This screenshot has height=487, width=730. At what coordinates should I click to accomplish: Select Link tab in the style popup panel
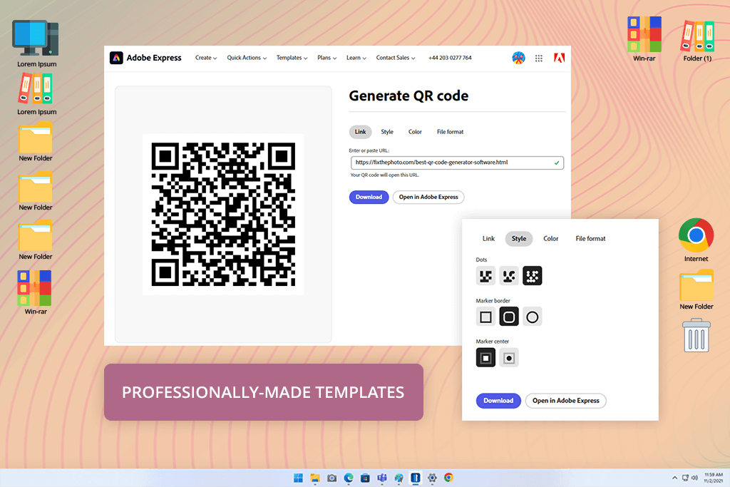488,238
